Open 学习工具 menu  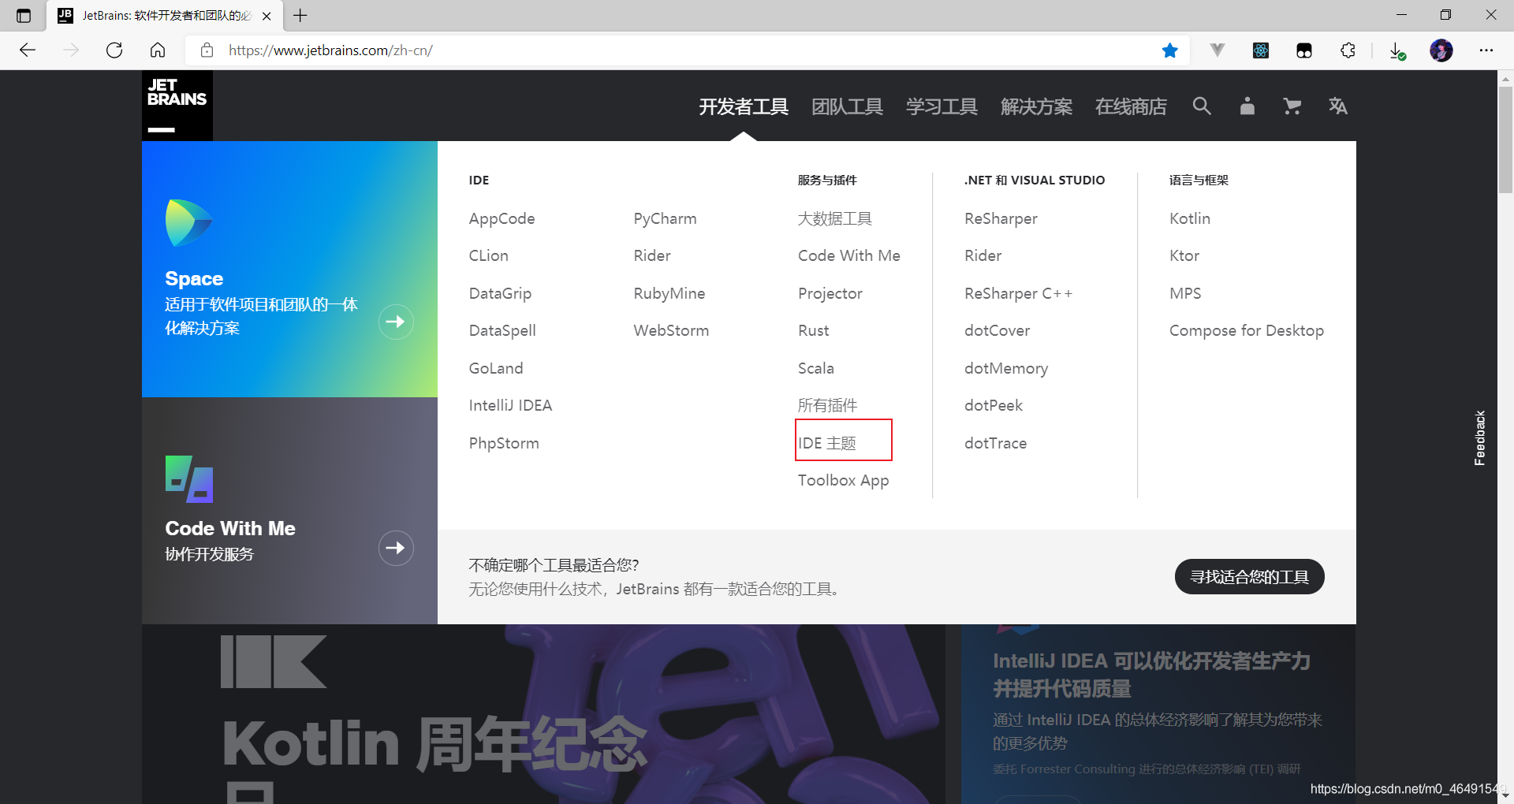pos(942,106)
